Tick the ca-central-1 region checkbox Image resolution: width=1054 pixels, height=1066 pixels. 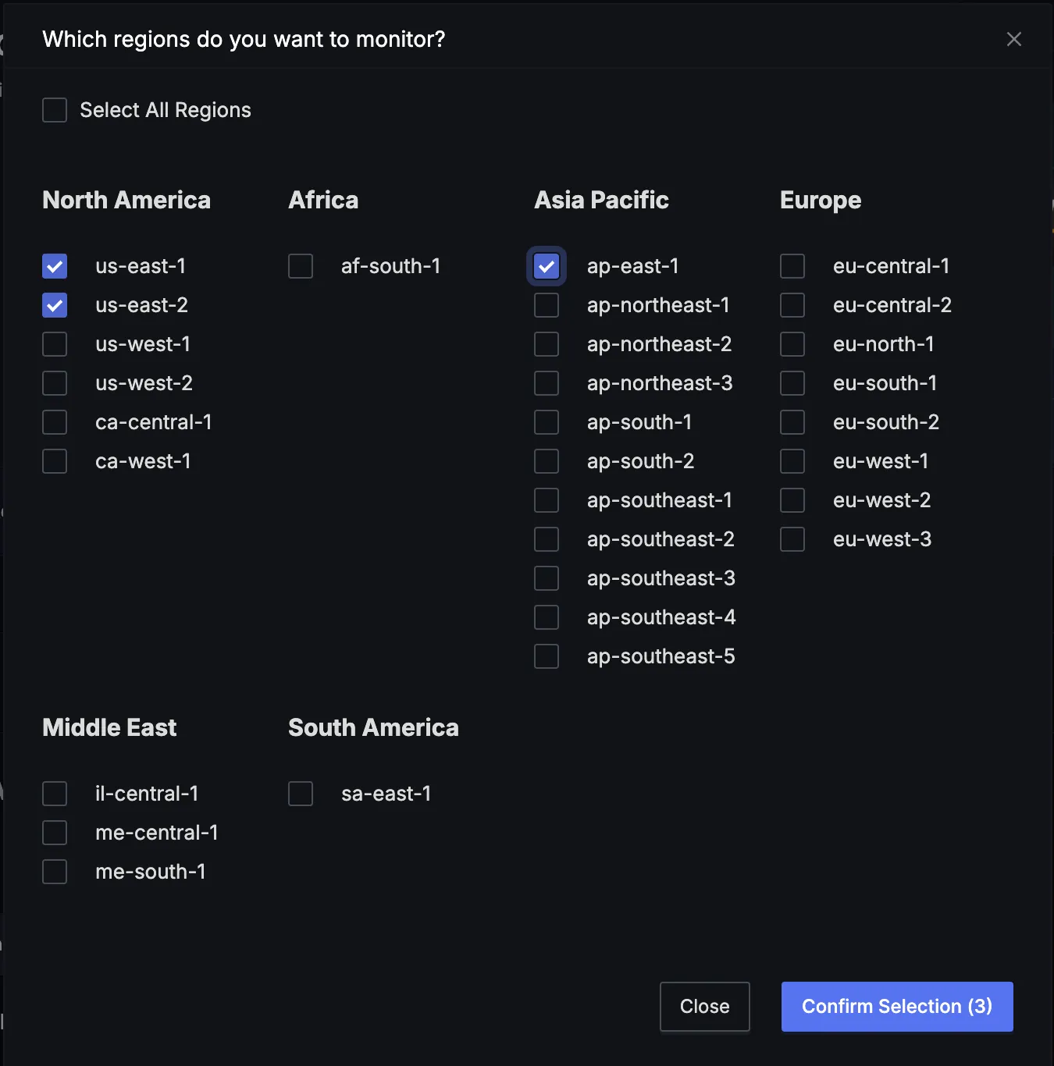(x=55, y=422)
